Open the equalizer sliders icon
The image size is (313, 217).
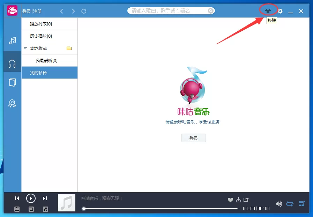[17, 209]
